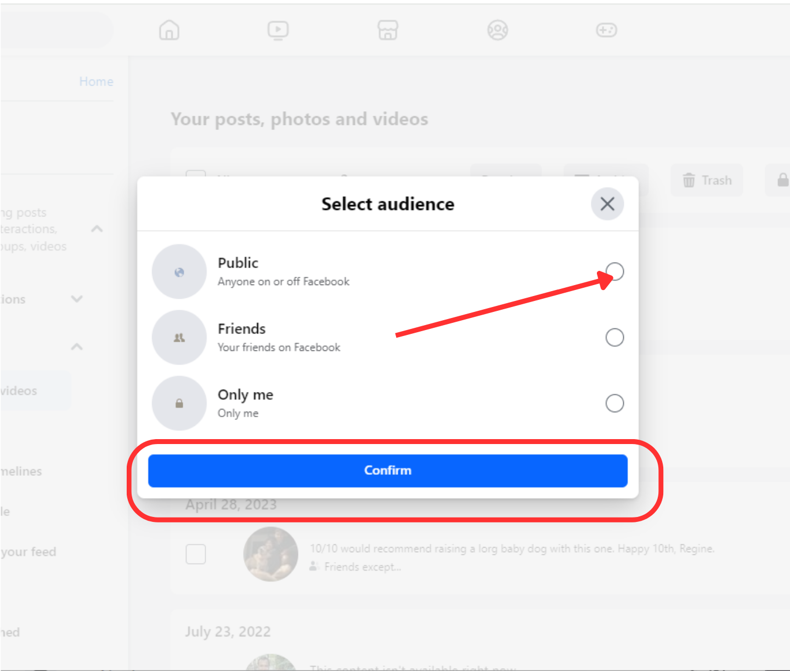
Task: Tick the April 28, 2023 post checkbox
Action: [196, 554]
